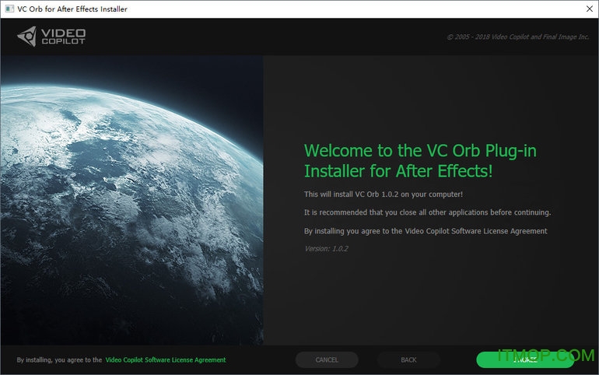This screenshot has width=599, height=375.
Task: Click the Back button
Action: tap(408, 359)
